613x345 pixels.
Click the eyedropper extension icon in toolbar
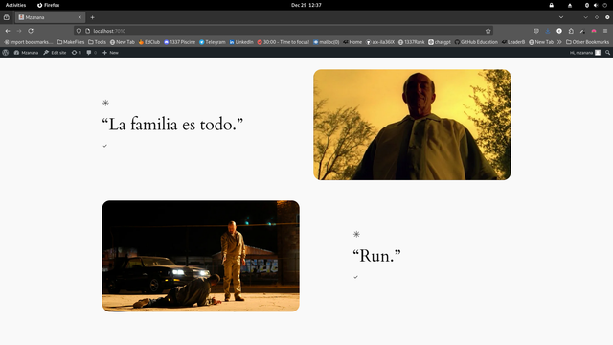point(582,31)
